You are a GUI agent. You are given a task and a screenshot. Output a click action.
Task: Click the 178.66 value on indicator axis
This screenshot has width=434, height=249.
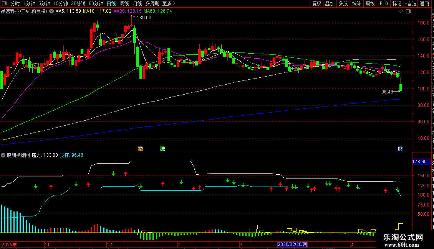coord(420,162)
